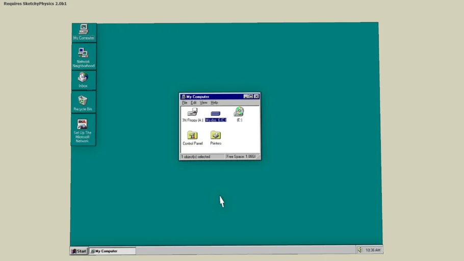The width and height of the screenshot is (464, 261).
Task: Open the Edit menu
Action: 194,102
